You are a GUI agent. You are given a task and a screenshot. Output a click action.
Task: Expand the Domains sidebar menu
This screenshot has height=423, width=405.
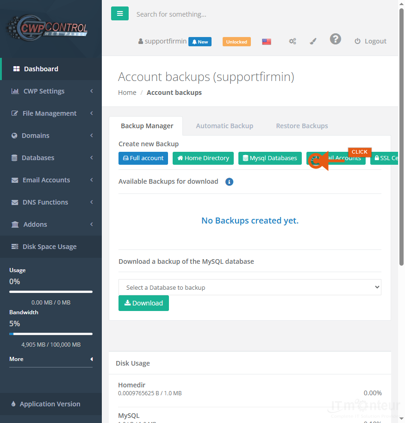pyautogui.click(x=51, y=136)
